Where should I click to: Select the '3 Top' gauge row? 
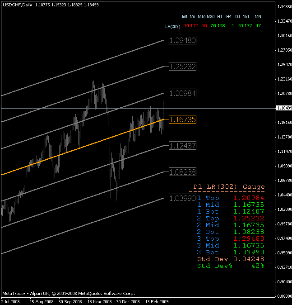(x=231, y=238)
